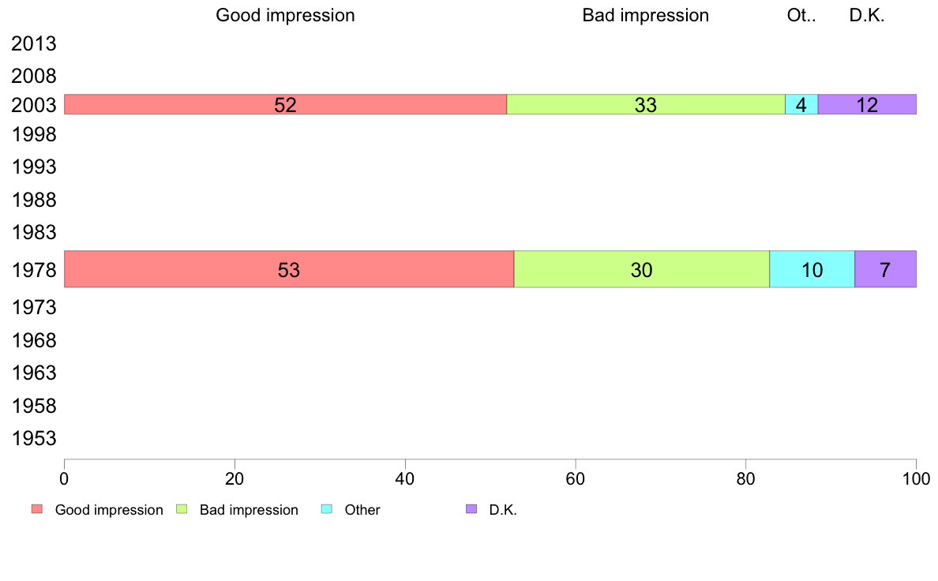This screenshot has height=581, width=938.
Task: Click the Bad impression column header
Action: 646,15
